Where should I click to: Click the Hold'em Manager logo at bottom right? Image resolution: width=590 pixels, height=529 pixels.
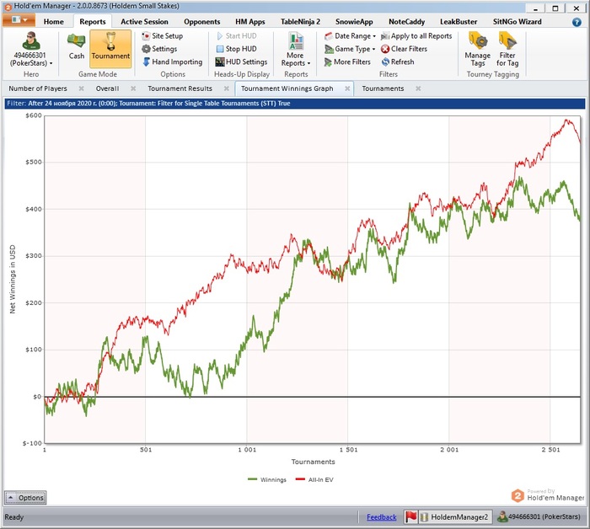point(548,495)
